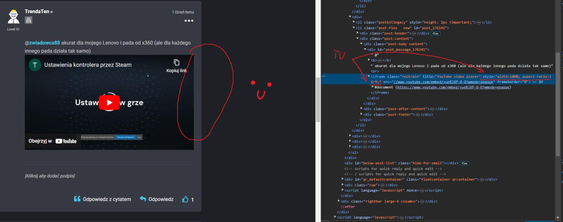The image size is (563, 222).
Task: Click the DevTools Elements scrollbar thumb
Action: [x=558, y=104]
